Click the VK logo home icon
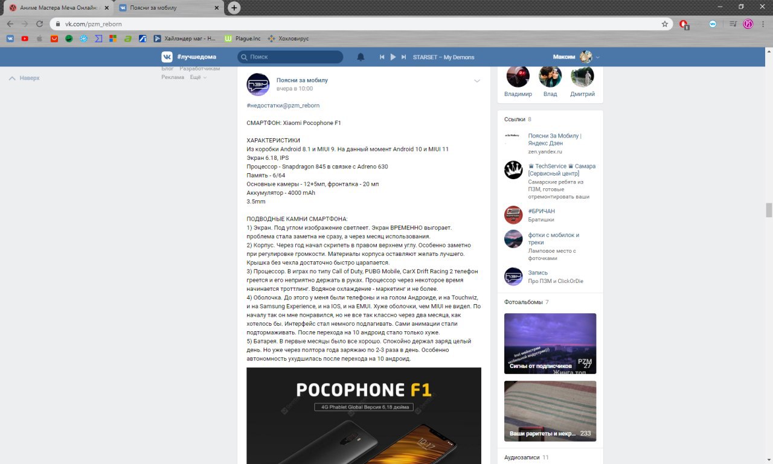 [x=167, y=57]
